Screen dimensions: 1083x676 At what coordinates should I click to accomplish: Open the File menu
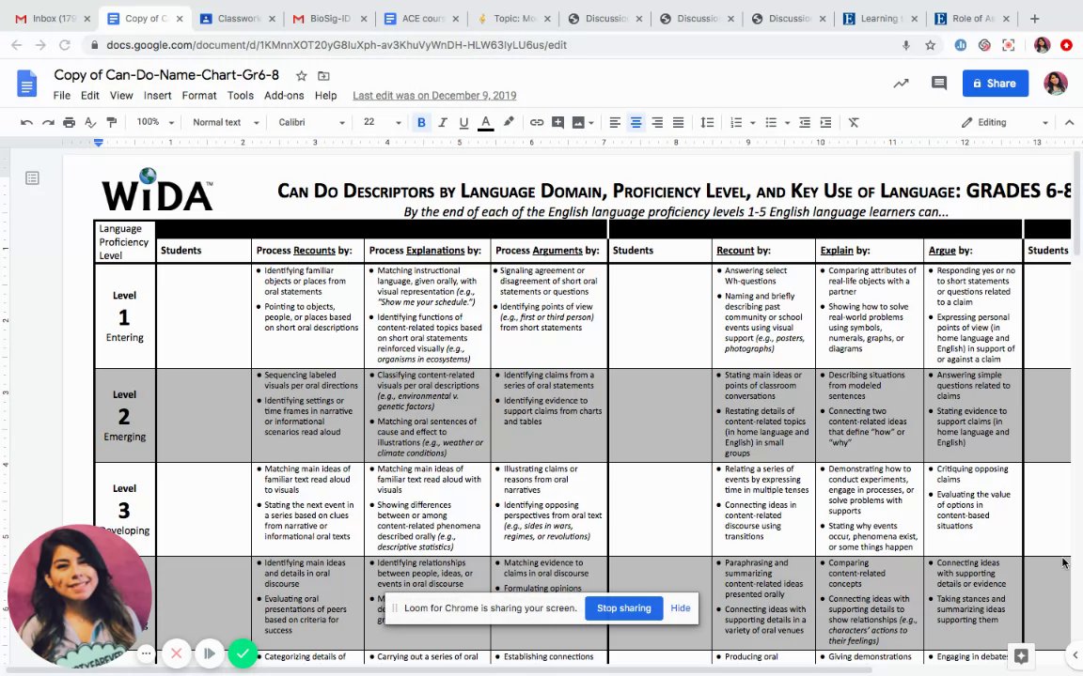click(61, 95)
